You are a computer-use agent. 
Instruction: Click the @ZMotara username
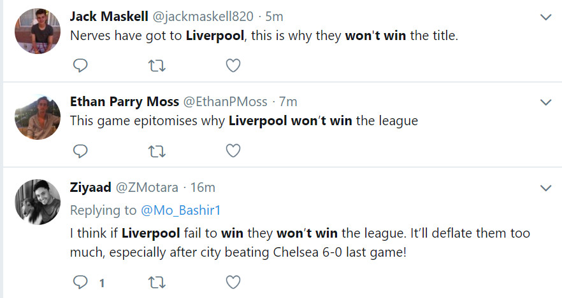point(146,187)
